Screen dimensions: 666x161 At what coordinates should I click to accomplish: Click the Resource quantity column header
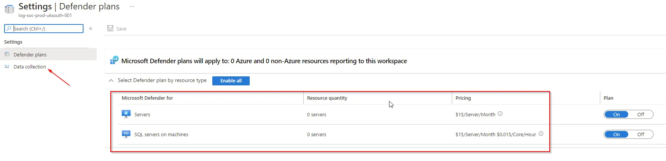[327, 98]
